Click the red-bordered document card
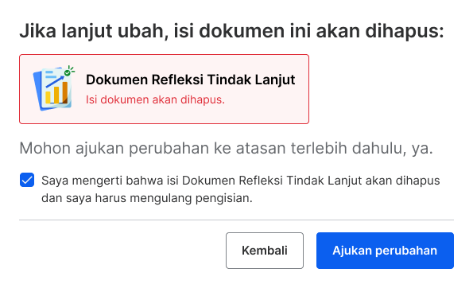Screen dimensions: 473x288 164,89
